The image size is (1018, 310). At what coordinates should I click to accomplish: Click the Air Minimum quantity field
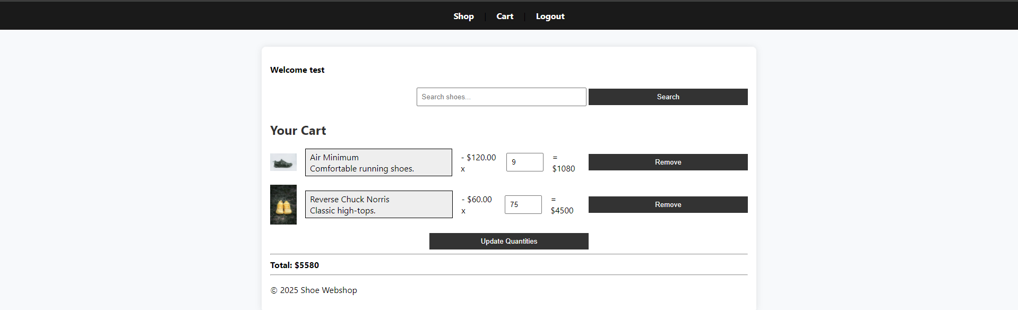(x=524, y=162)
